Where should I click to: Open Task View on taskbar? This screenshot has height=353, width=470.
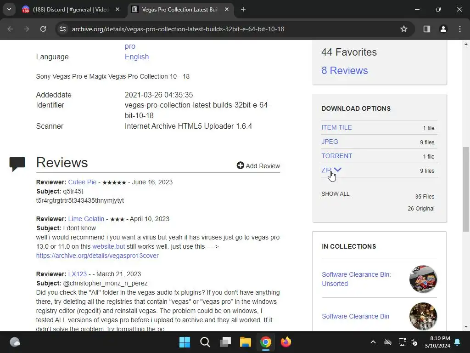[x=225, y=342]
